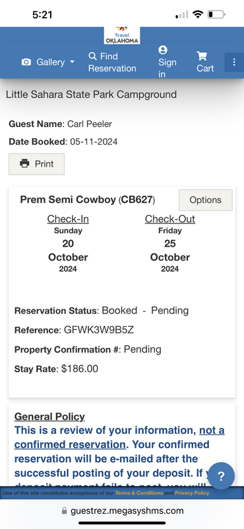Viewport: 244px width, 529px height.
Task: Open the shopping Cart icon
Action: point(202,56)
